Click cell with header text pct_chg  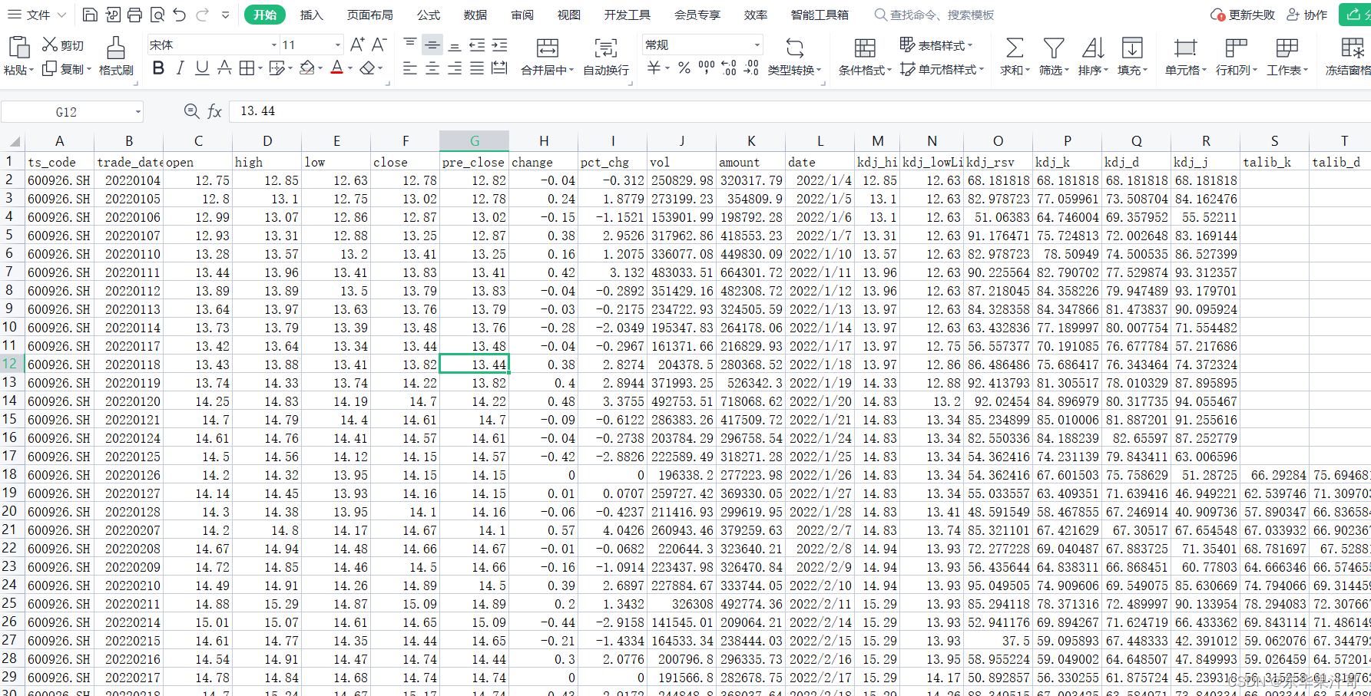coord(612,162)
